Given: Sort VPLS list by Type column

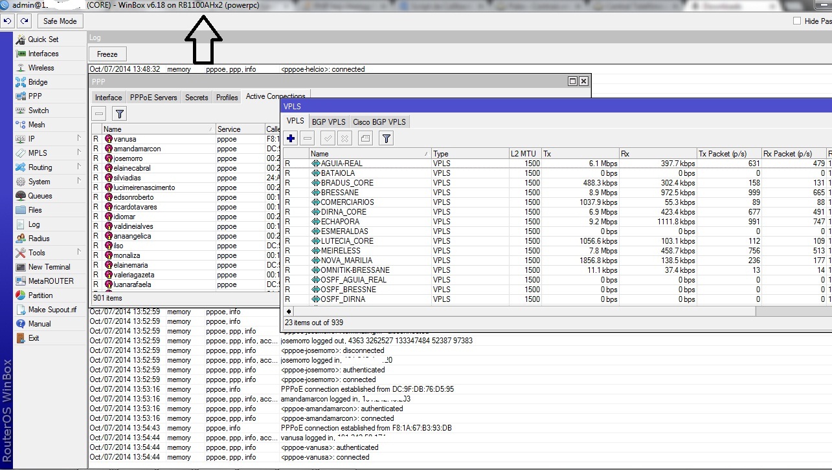Looking at the screenshot, I should [x=469, y=153].
